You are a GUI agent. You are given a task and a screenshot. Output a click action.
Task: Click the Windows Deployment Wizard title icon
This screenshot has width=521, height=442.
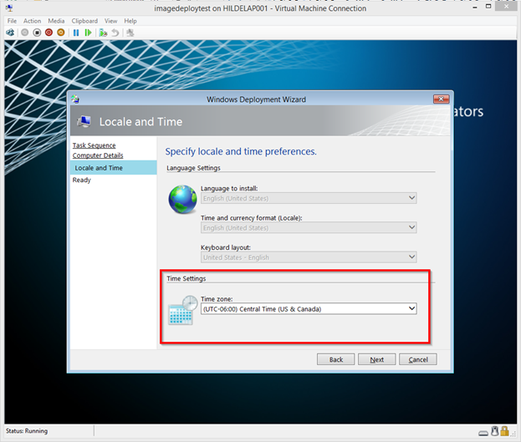75,99
